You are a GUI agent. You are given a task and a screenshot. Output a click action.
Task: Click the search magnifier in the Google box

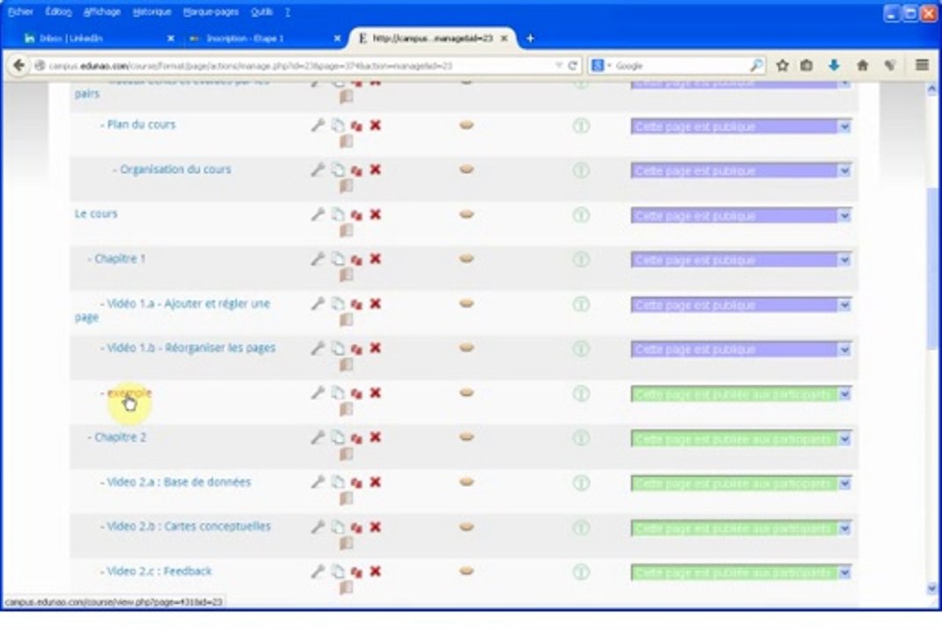tap(756, 65)
